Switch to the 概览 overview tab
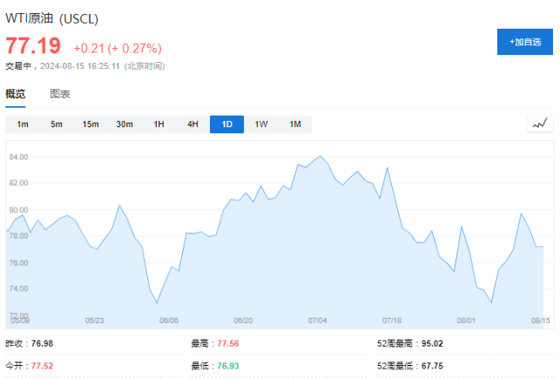The image size is (560, 379). [x=16, y=94]
